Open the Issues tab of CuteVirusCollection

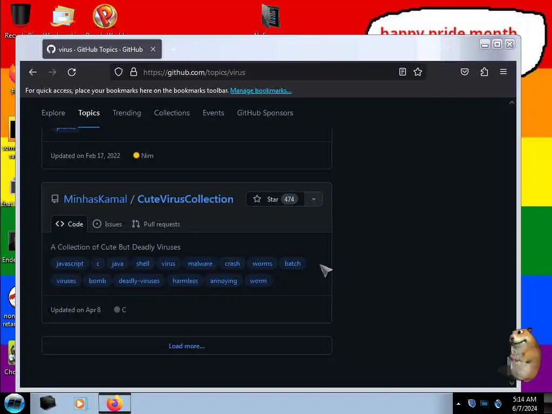(107, 224)
